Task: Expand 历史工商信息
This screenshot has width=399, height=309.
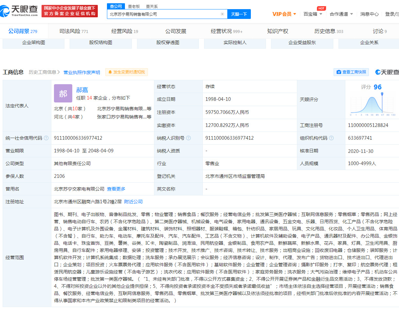Action: click(x=44, y=72)
